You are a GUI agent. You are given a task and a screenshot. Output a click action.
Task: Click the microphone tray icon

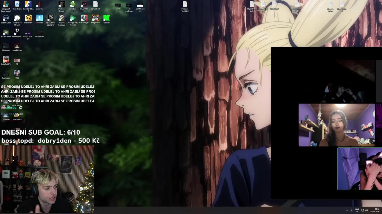coord(352,210)
